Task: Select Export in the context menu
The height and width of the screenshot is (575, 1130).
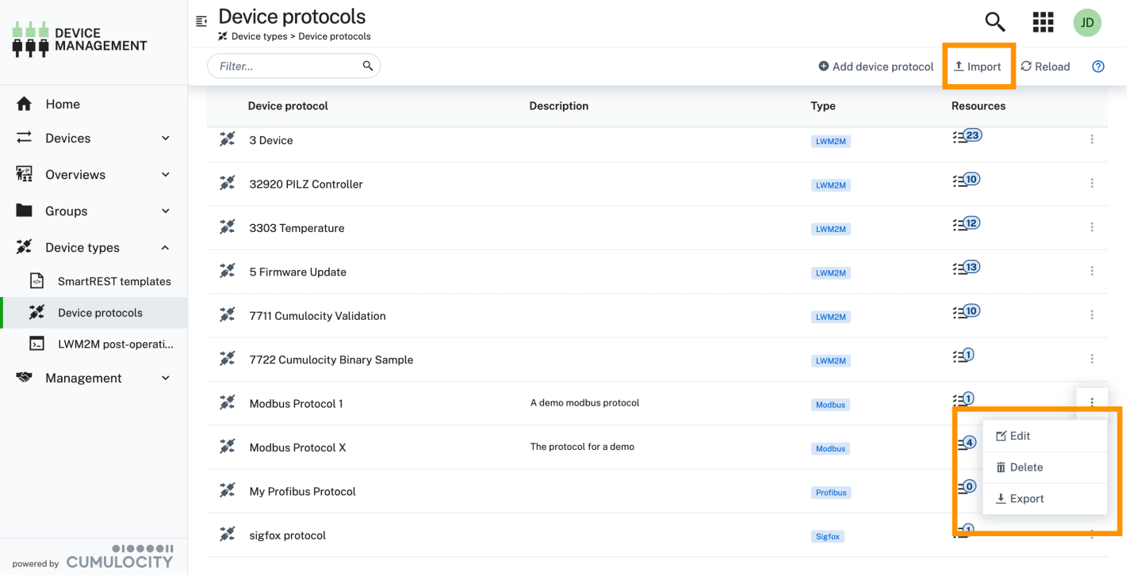Action: tap(1026, 498)
